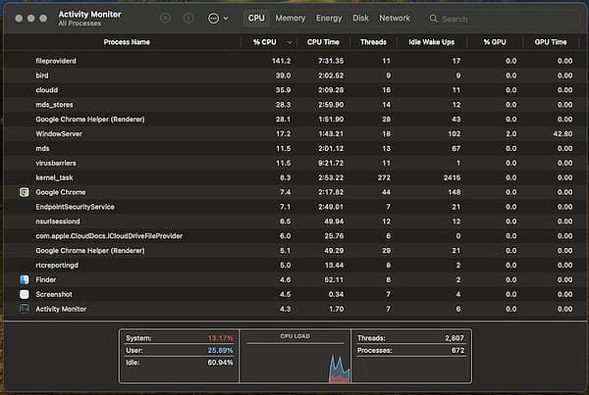Click the Activity Monitor process icon
Screen dimensions: 589x395
click(x=25, y=309)
